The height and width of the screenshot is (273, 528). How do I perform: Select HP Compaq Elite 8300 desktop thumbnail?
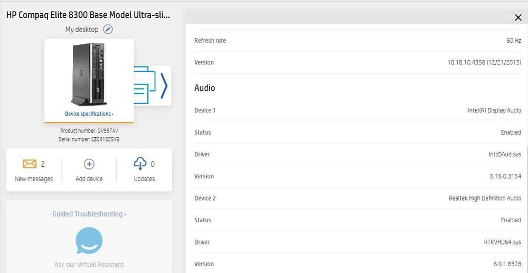point(89,74)
